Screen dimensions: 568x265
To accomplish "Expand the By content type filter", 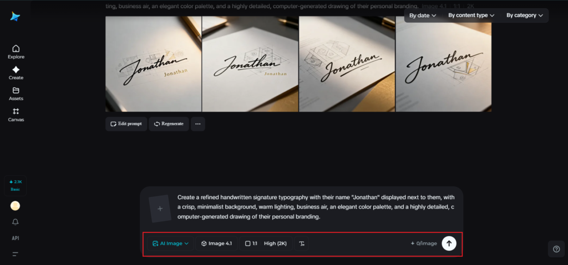I will tap(471, 15).
